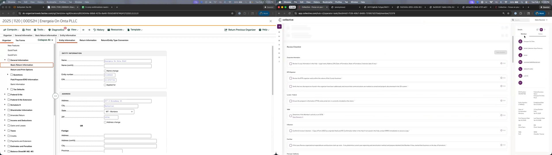552x155 pixels.
Task: Click the organizer form vertical scrollbar
Action: [x=273, y=70]
